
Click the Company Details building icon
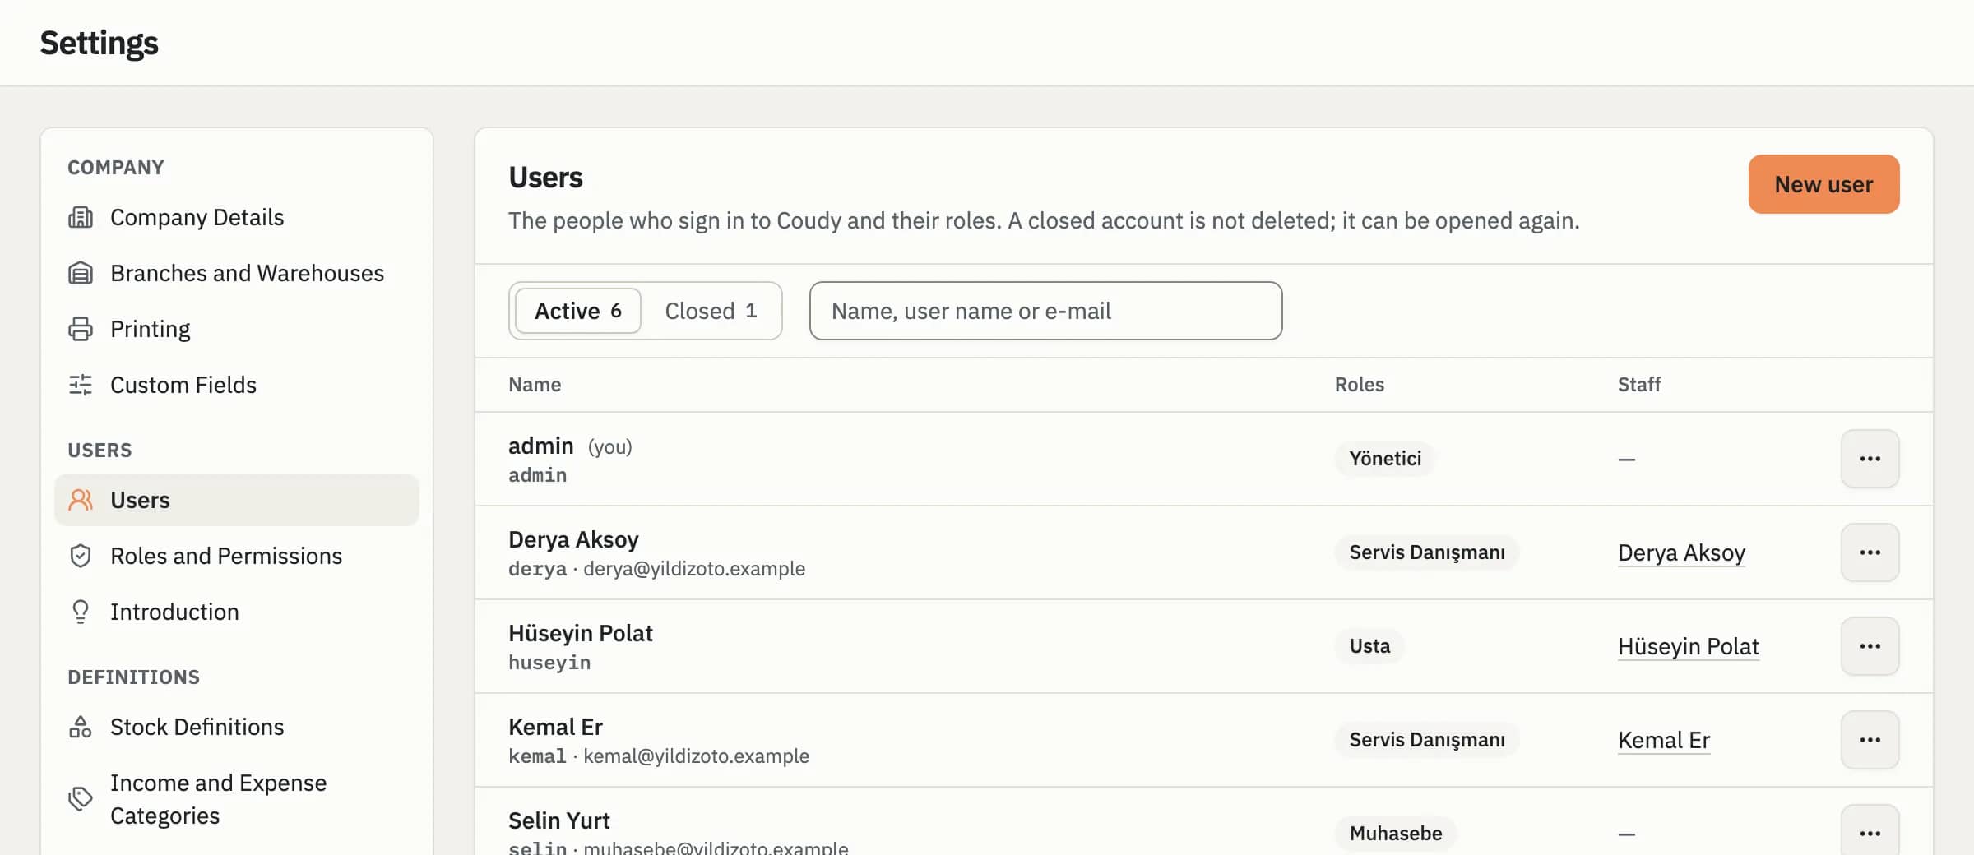[81, 217]
